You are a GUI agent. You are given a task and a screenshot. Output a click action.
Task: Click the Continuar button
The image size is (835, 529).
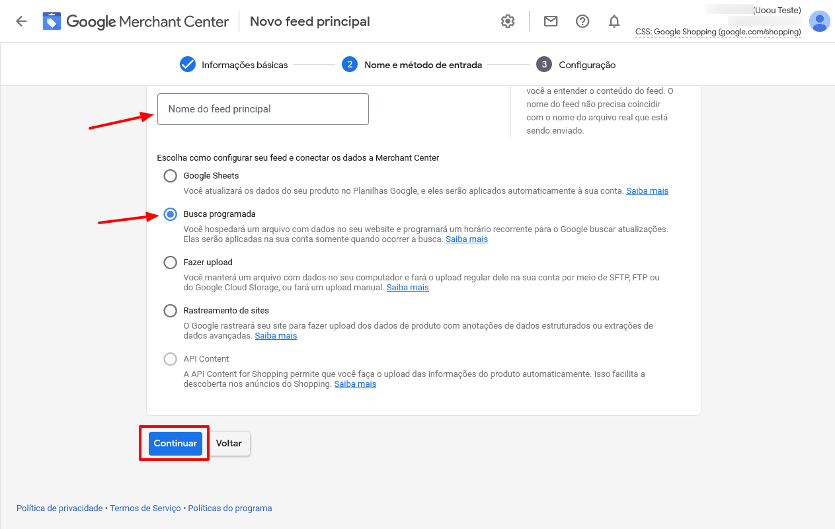tap(175, 444)
